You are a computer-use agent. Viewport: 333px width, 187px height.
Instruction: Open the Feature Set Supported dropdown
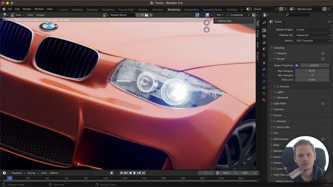click(x=313, y=35)
